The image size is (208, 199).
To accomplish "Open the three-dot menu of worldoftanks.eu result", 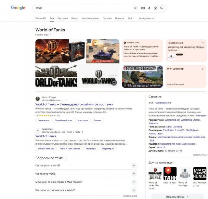I will pos(66,100).
